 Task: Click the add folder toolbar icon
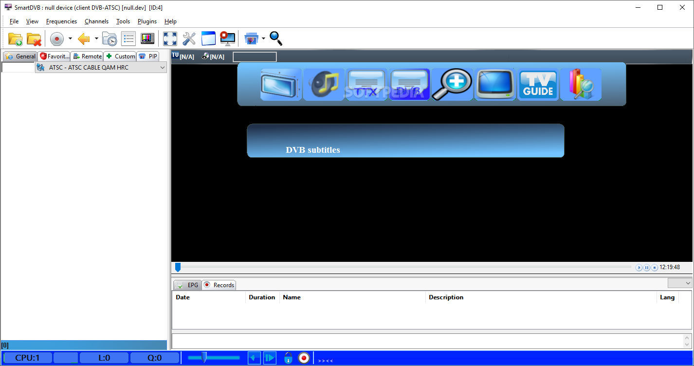pyautogui.click(x=16, y=38)
